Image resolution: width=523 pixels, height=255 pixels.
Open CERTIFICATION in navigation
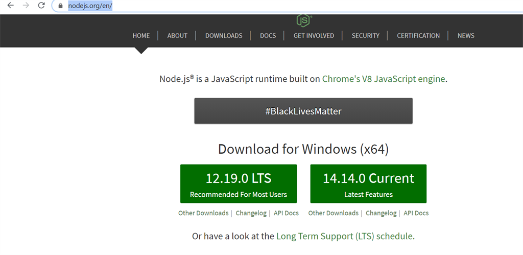point(418,36)
